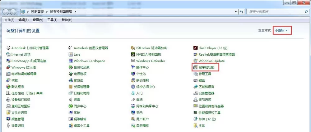Open the 程序和功能 icon

click(195, 67)
